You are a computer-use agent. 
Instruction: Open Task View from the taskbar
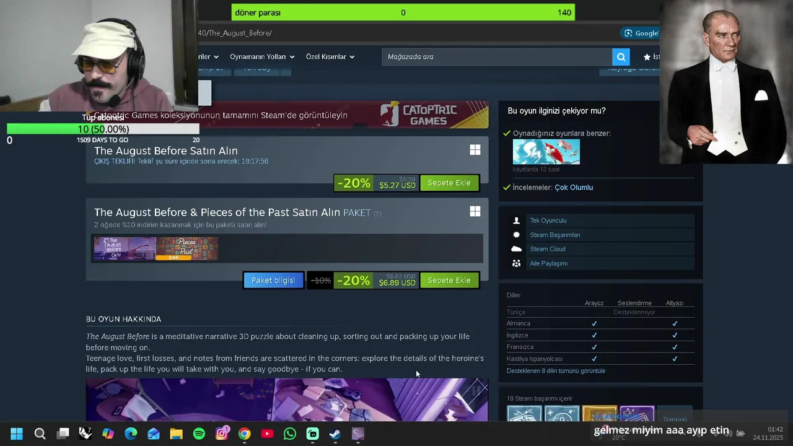[x=63, y=434]
